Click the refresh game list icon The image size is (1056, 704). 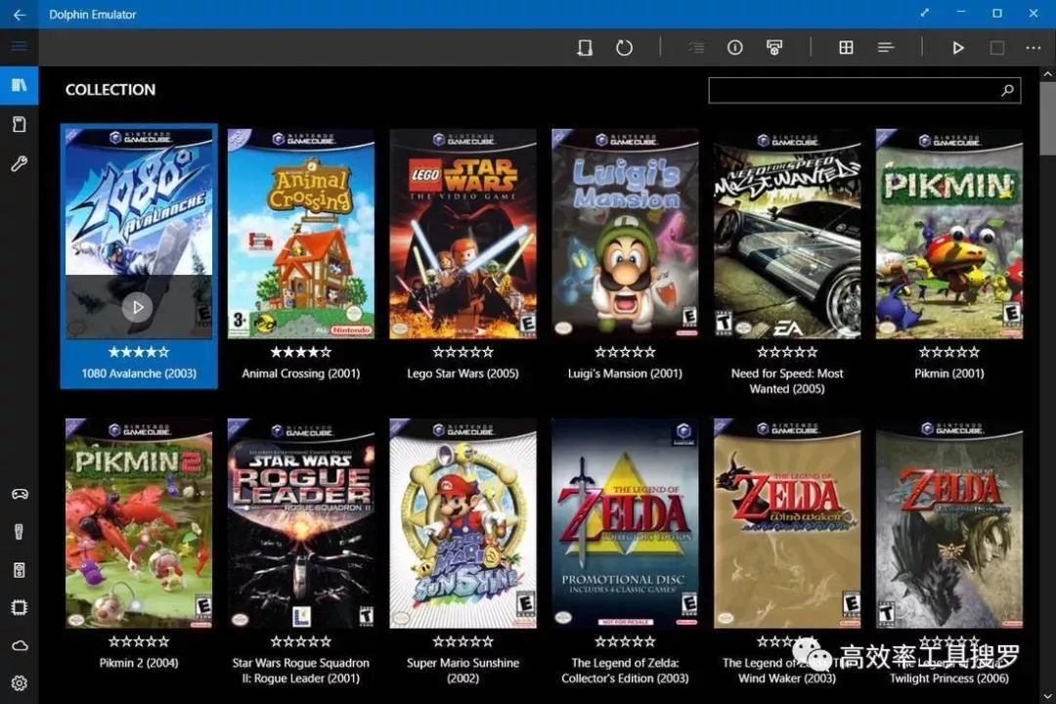(x=624, y=48)
